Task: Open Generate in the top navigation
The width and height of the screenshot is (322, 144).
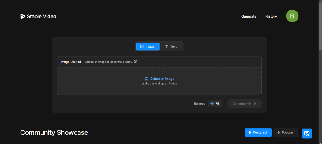Action: click(249, 16)
